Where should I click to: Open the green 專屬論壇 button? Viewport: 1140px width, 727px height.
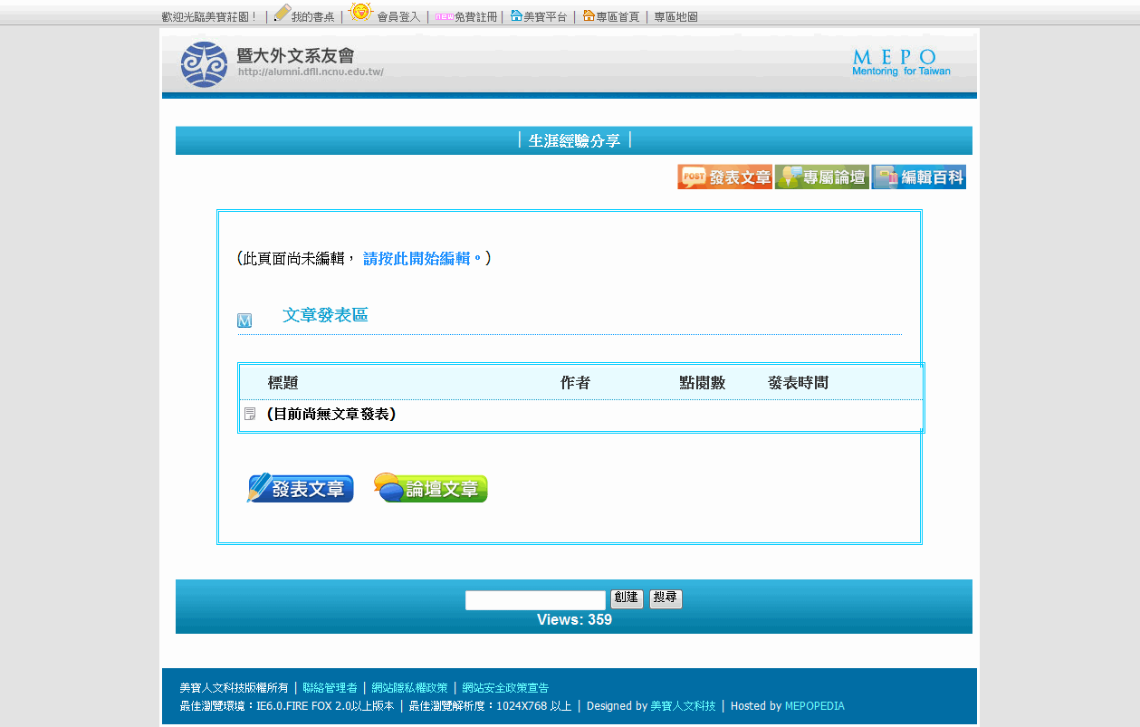pyautogui.click(x=821, y=177)
